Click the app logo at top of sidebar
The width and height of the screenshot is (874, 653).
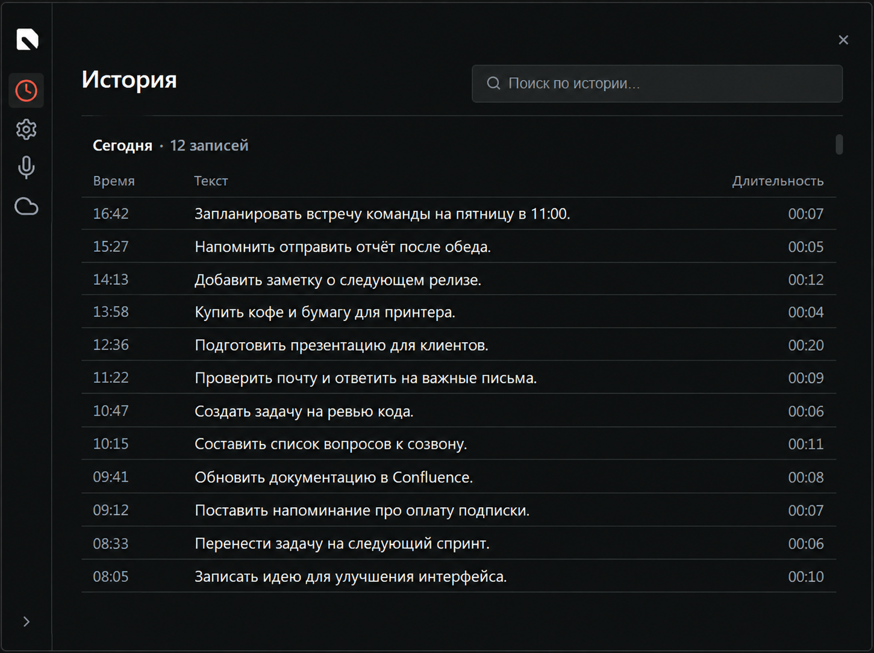[27, 39]
